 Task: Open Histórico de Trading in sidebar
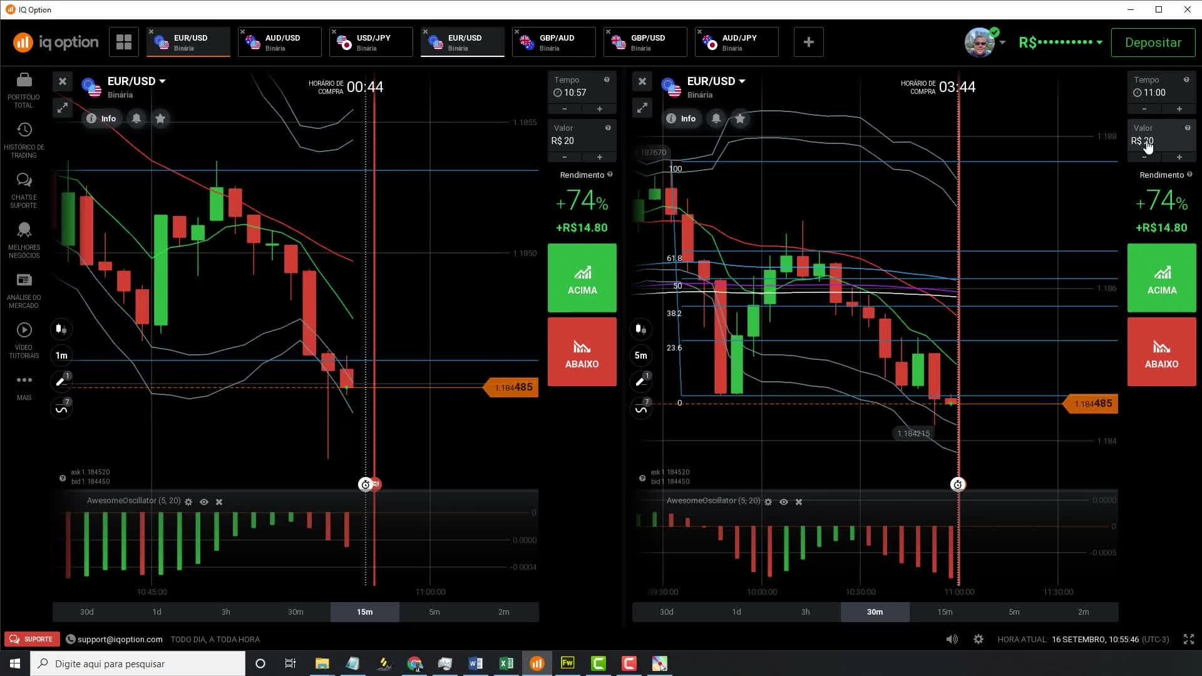click(x=24, y=140)
